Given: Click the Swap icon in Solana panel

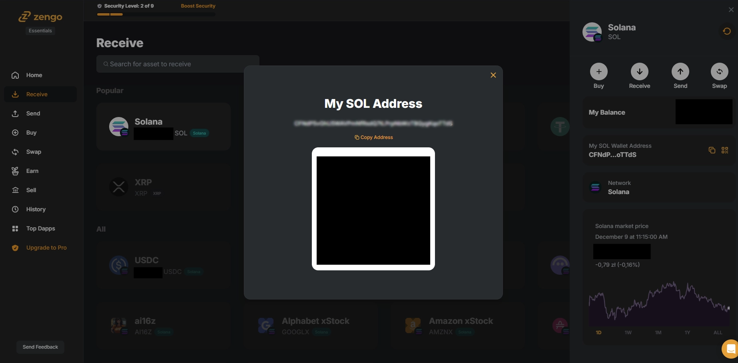Looking at the screenshot, I should (719, 72).
